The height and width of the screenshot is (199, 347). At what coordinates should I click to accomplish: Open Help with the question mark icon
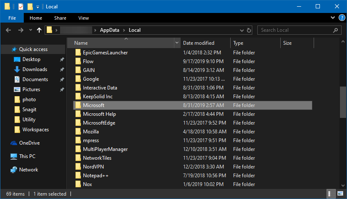[x=342, y=18]
